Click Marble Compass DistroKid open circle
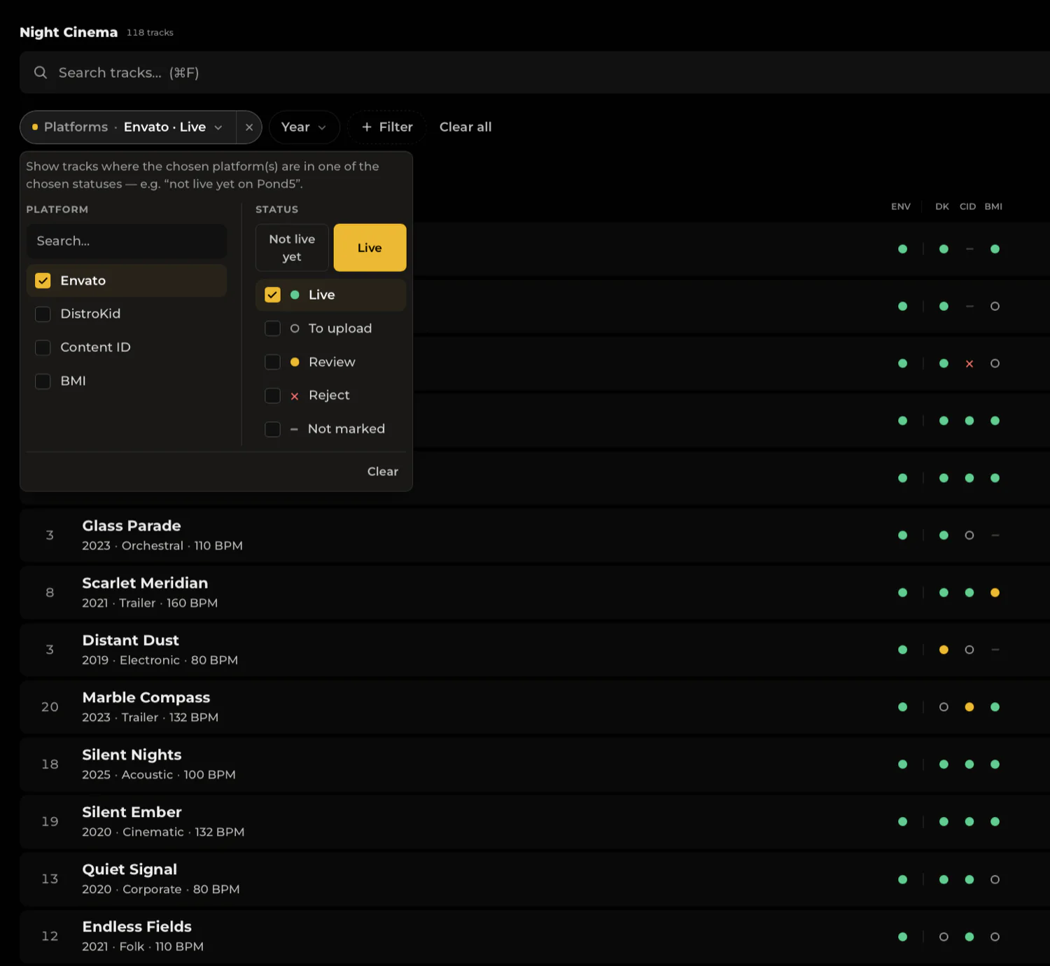1050x966 pixels. pos(944,707)
